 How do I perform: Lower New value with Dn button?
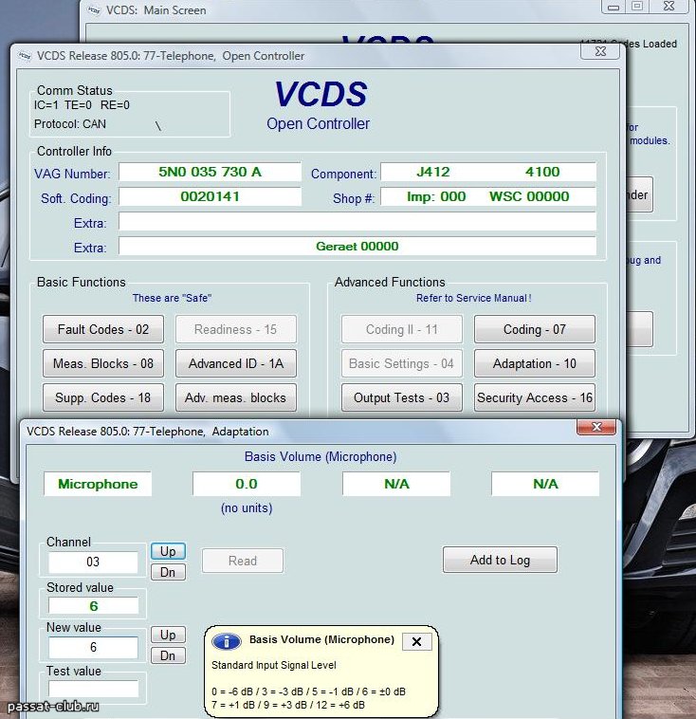[x=168, y=655]
